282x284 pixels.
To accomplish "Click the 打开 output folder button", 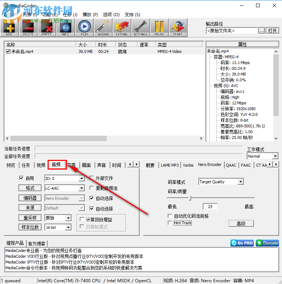I will [272, 31].
